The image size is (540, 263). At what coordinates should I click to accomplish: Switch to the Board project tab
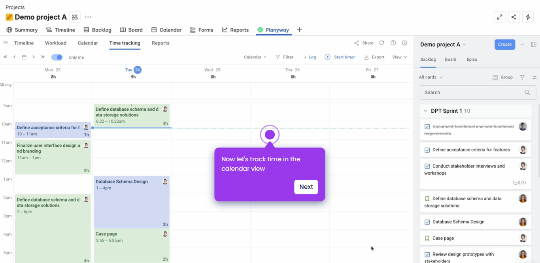[131, 30]
